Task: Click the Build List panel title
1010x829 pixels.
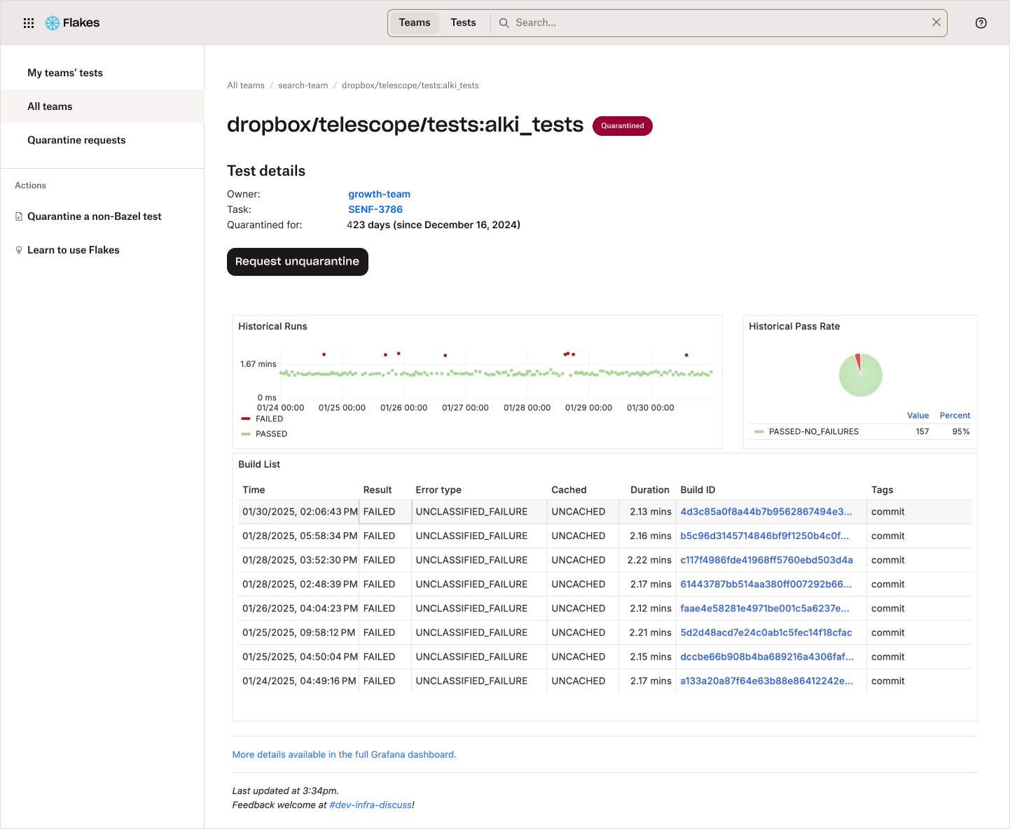Action: pyautogui.click(x=259, y=464)
